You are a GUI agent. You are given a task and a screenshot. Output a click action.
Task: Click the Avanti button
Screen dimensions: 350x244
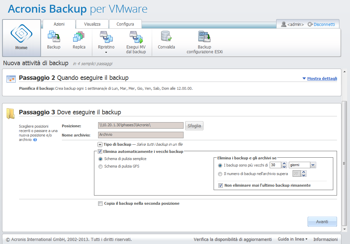tap(322, 222)
